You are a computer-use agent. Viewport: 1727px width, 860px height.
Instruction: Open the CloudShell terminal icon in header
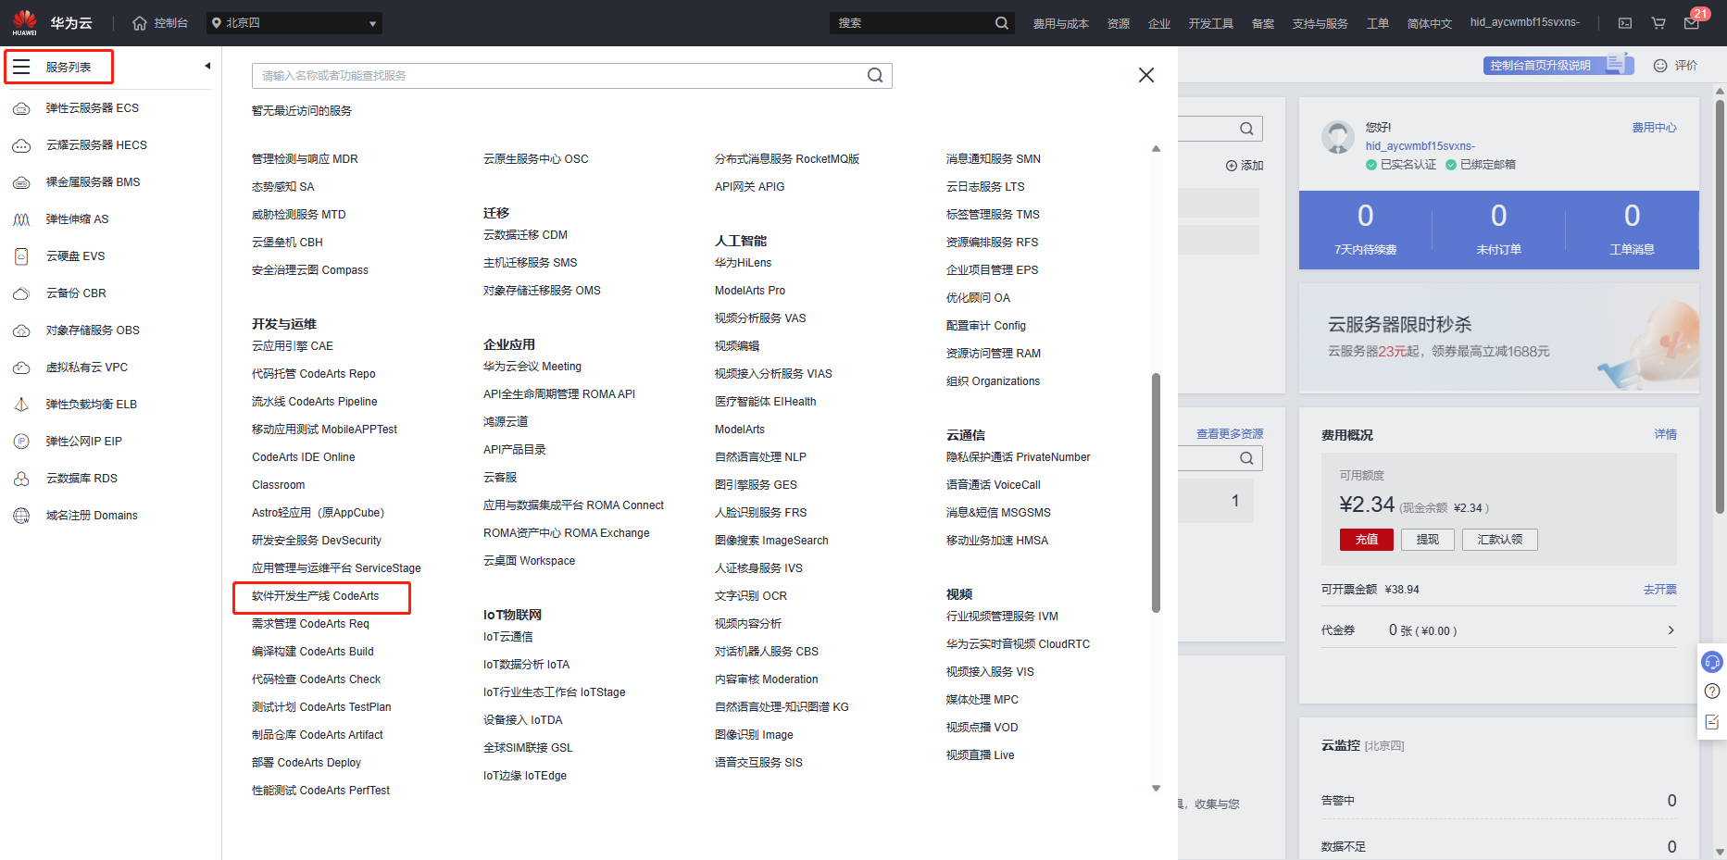(x=1625, y=23)
